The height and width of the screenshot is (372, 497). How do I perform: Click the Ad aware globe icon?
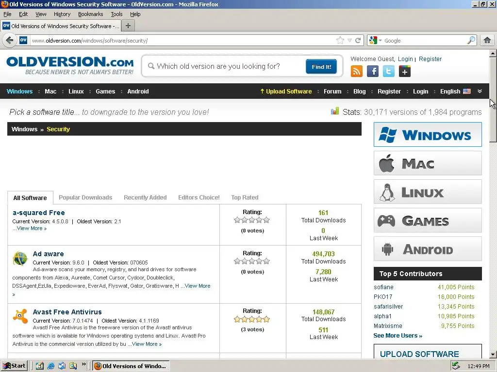[20, 259]
